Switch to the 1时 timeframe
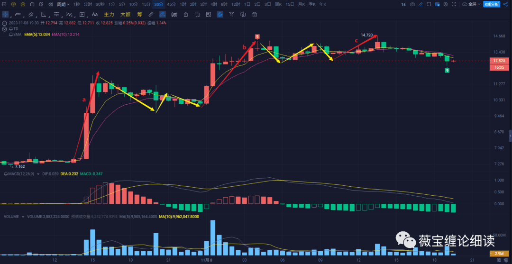 pyautogui.click(x=183, y=4)
